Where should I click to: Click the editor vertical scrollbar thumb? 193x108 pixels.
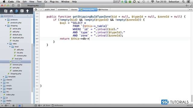[x=192, y=98]
